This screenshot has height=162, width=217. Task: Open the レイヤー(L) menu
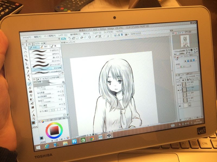point(63,35)
